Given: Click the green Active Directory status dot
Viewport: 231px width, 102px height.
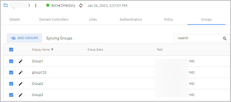Looking at the screenshot, I should click(x=48, y=5).
